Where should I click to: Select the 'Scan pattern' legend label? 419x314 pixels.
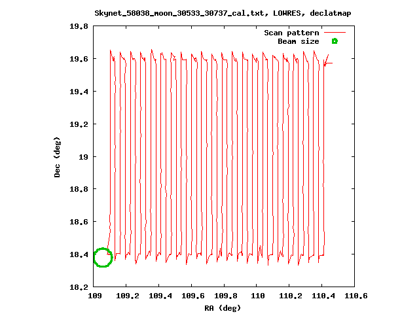[x=291, y=33]
